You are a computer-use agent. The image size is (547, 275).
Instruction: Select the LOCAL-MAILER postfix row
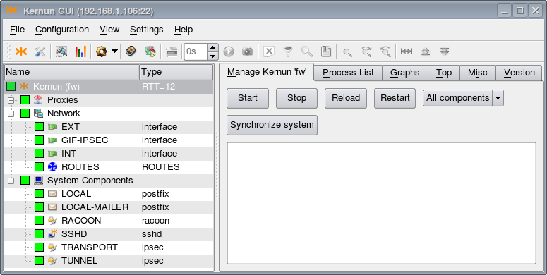point(109,207)
